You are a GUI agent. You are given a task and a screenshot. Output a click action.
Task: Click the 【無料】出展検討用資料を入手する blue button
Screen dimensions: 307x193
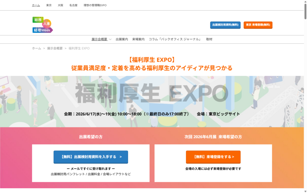pyautogui.click(x=91, y=157)
